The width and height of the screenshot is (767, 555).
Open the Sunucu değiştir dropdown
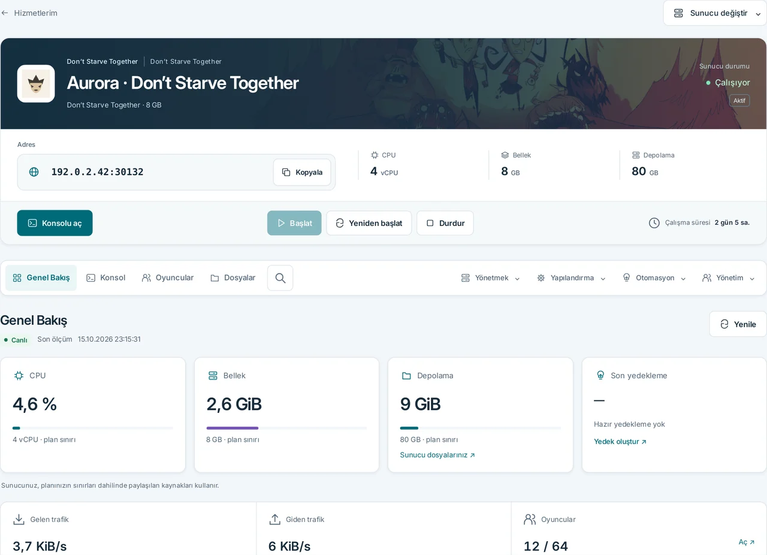click(x=715, y=13)
